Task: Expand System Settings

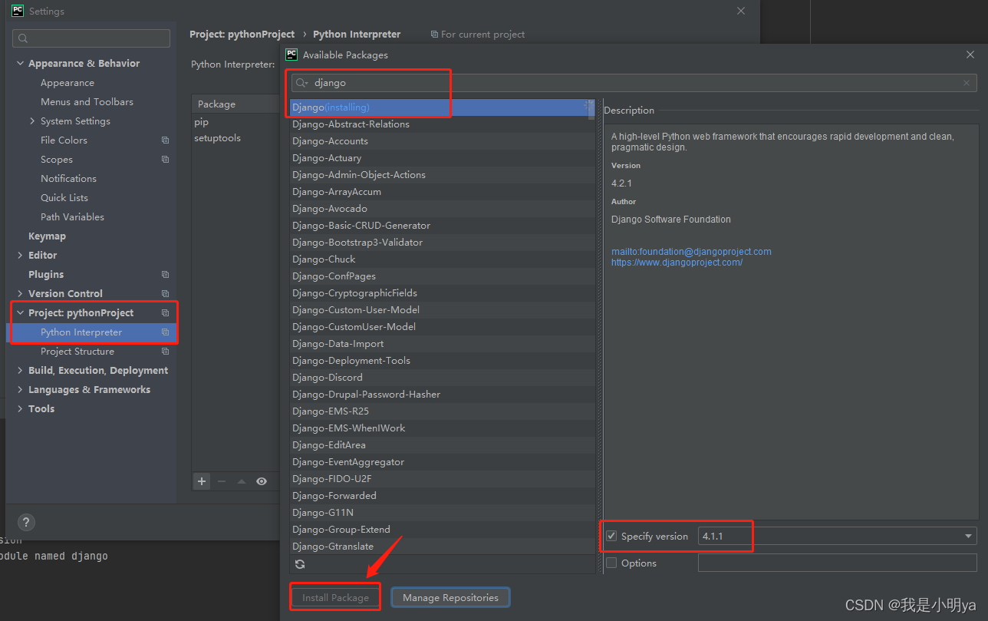Action: pos(32,121)
